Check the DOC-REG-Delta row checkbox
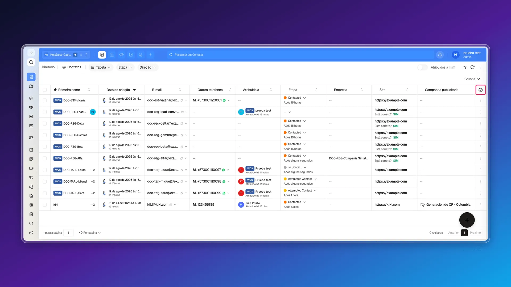Viewport: 511px width, 287px height. click(45, 124)
